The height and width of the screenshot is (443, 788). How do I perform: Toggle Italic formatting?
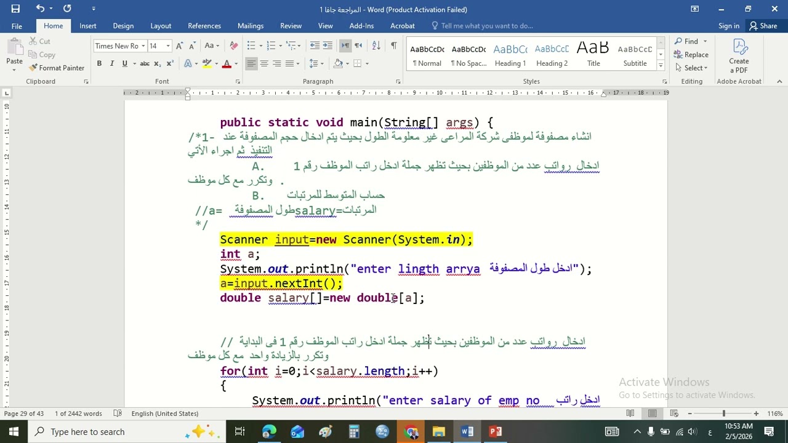tap(111, 63)
